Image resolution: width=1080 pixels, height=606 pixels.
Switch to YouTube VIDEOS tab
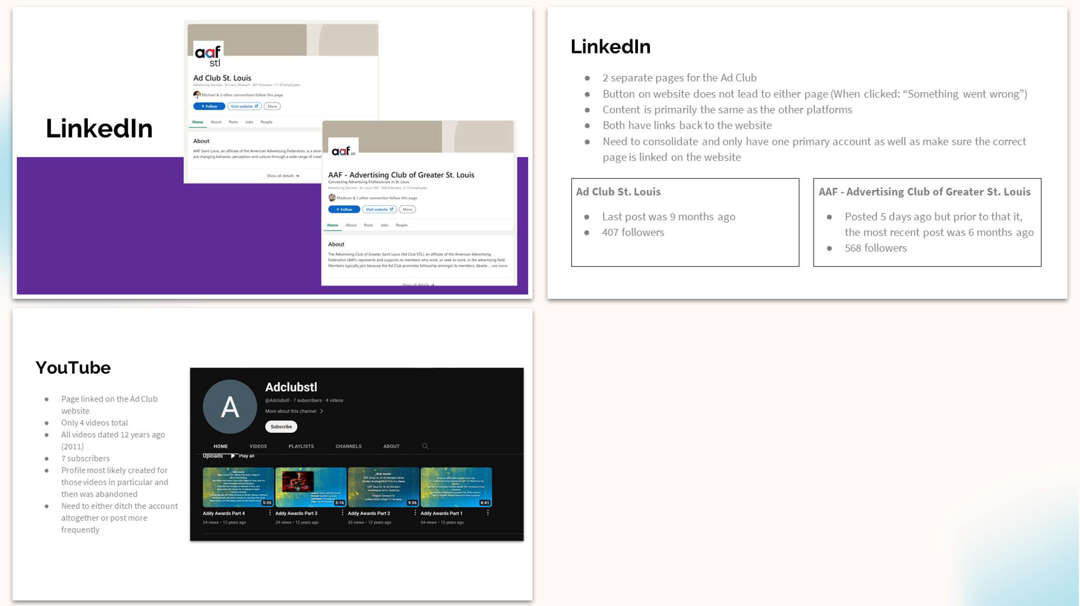click(x=258, y=446)
